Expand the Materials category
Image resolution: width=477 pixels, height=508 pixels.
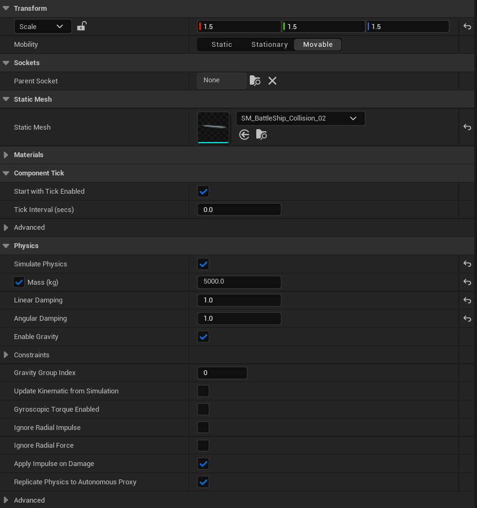5,154
